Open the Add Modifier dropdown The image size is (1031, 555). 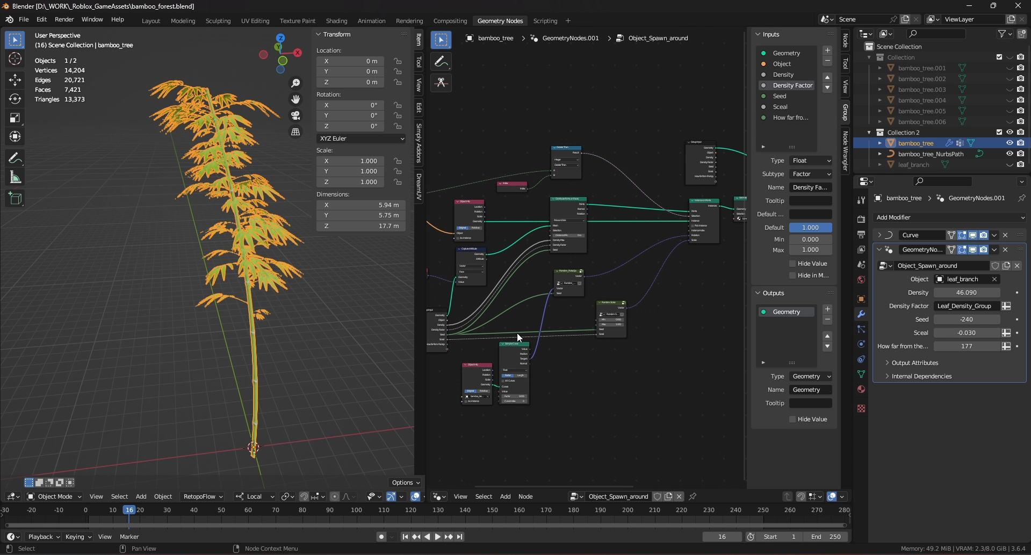coord(950,217)
